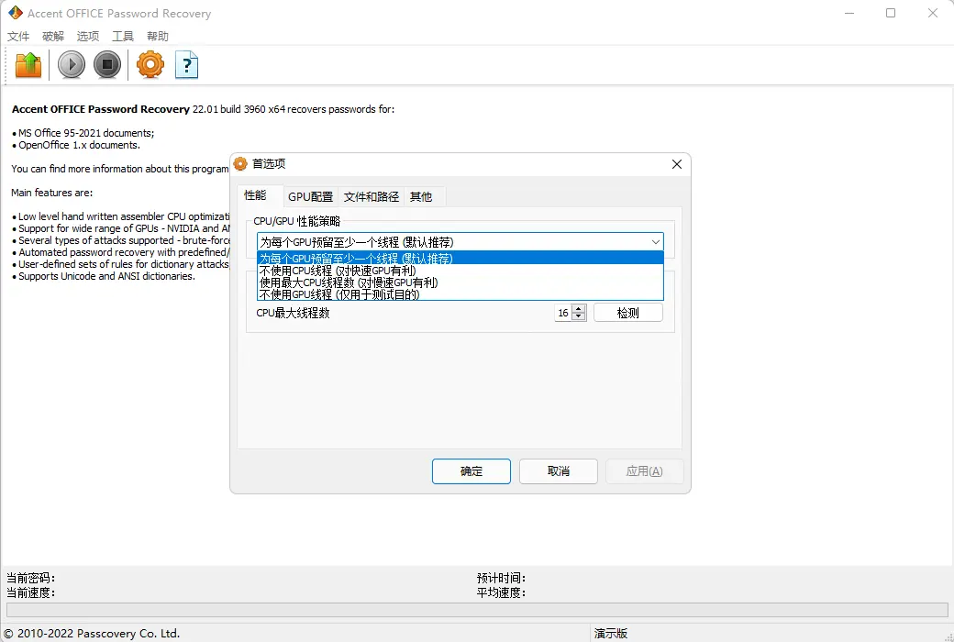Choose 不使用GPU线程 (仅用于测试目的) option

[x=460, y=294]
